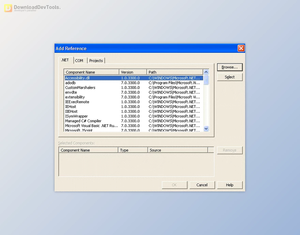Select the Accessibility.dll component
The height and width of the screenshot is (235, 300).
pyautogui.click(x=134, y=78)
